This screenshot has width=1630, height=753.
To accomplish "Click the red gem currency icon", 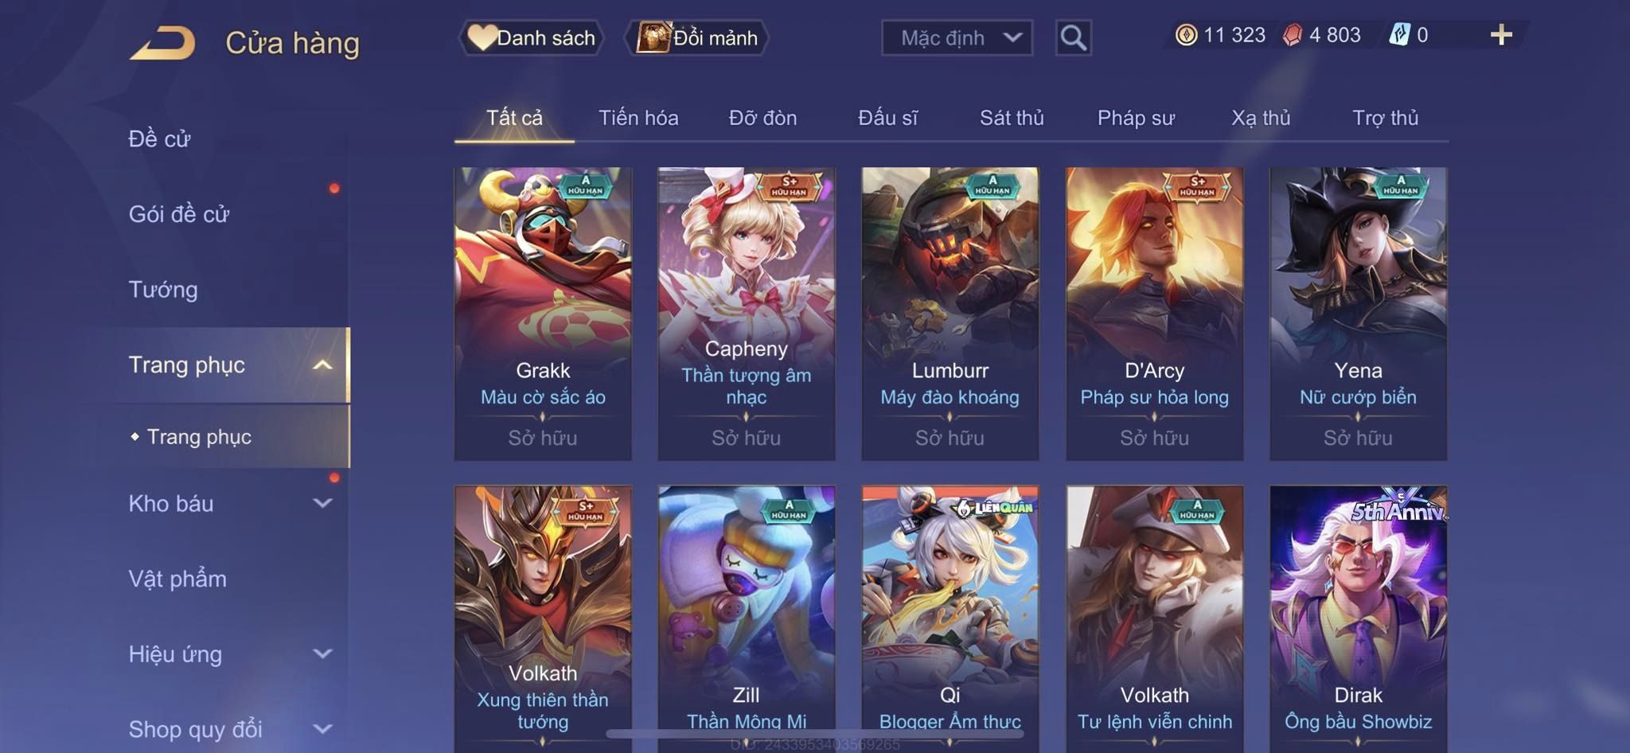I will pyautogui.click(x=1293, y=35).
